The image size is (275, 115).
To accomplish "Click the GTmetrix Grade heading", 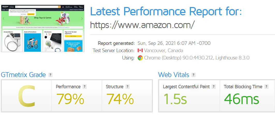I will pyautogui.click(x=24, y=75).
